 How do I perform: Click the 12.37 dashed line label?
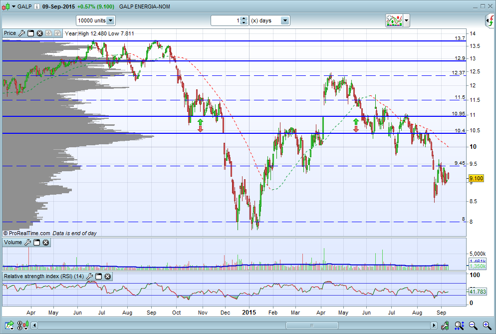(459, 73)
